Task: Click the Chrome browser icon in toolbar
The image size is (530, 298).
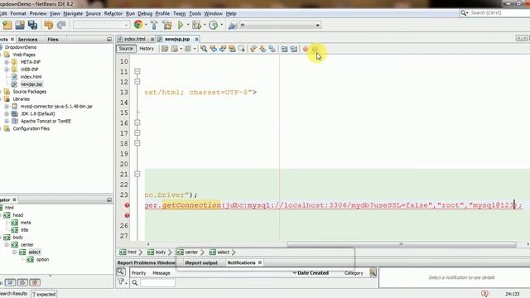Action: point(138,25)
